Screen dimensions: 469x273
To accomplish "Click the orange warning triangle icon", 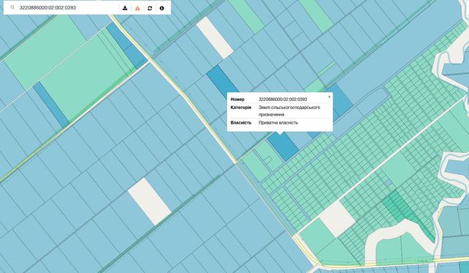I will (137, 8).
